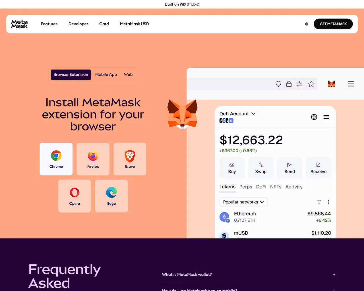The width and height of the screenshot is (364, 291).
Task: Open the Developer nav menu
Action: (x=78, y=24)
